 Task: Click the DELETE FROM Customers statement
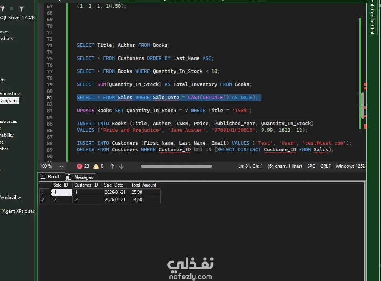tap(205, 150)
